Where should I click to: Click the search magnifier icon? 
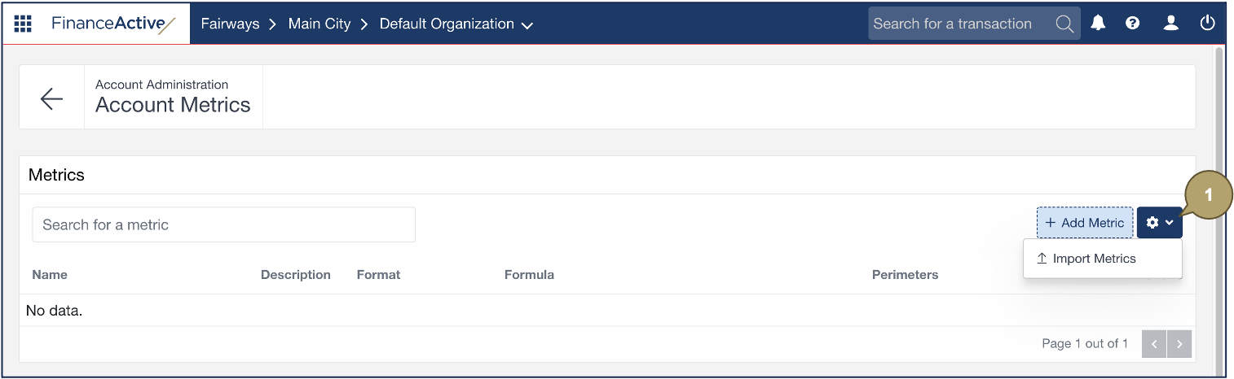coord(1064,24)
